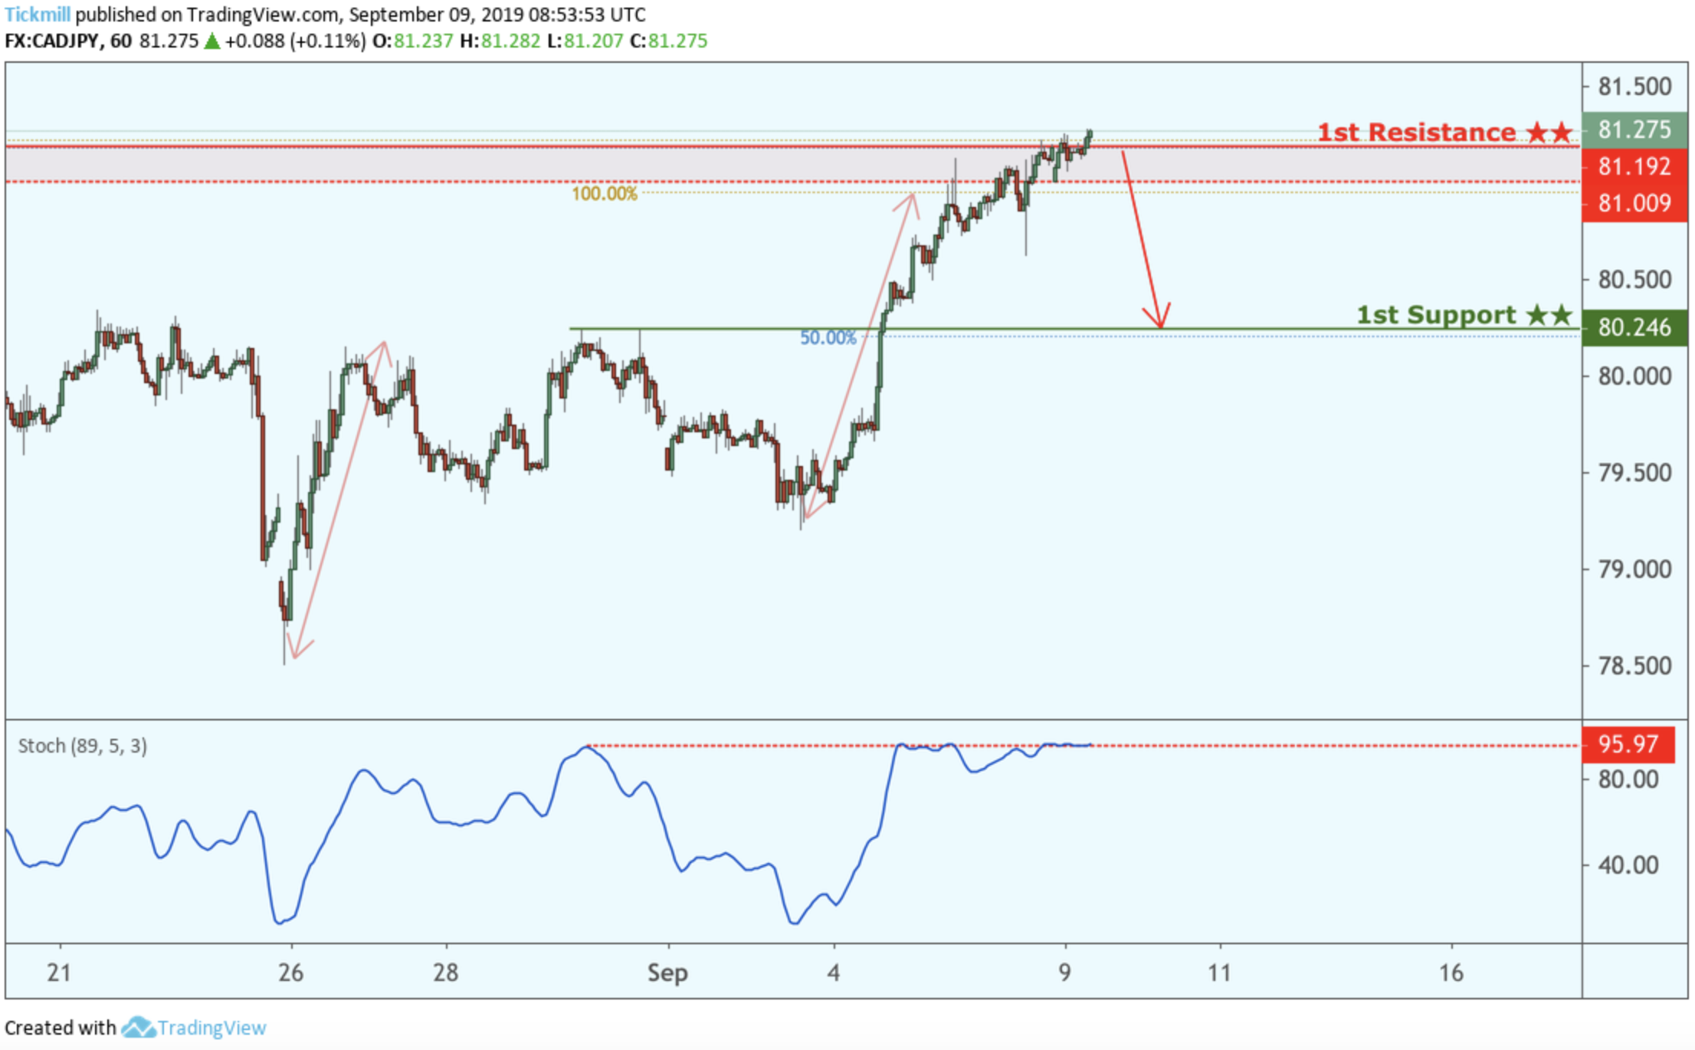Click the 11 date label on time axis
The height and width of the screenshot is (1050, 1695).
[x=1219, y=973]
